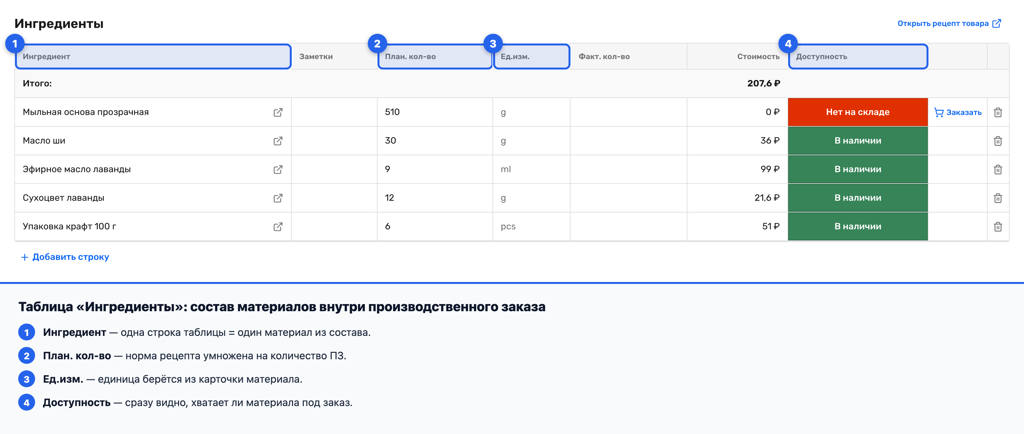This screenshot has width=1024, height=434.
Task: Click the actual quantity cell for Упаковка крафт 100 г
Action: tap(629, 226)
